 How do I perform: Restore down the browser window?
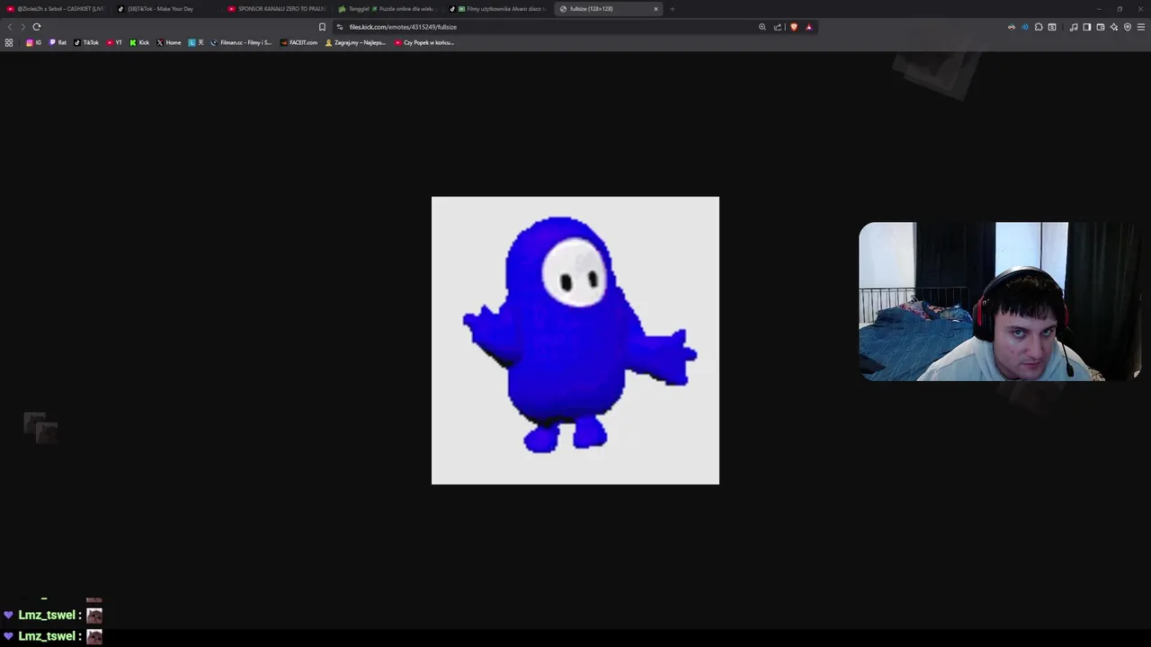pyautogui.click(x=1120, y=9)
